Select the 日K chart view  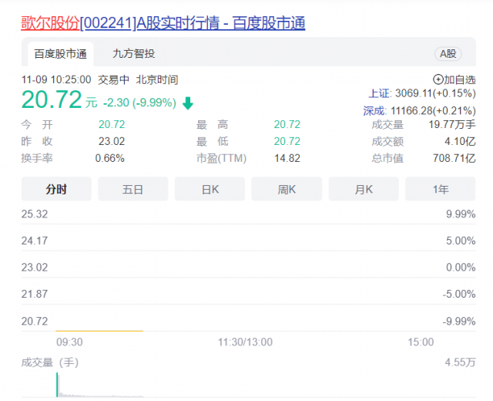(x=210, y=189)
